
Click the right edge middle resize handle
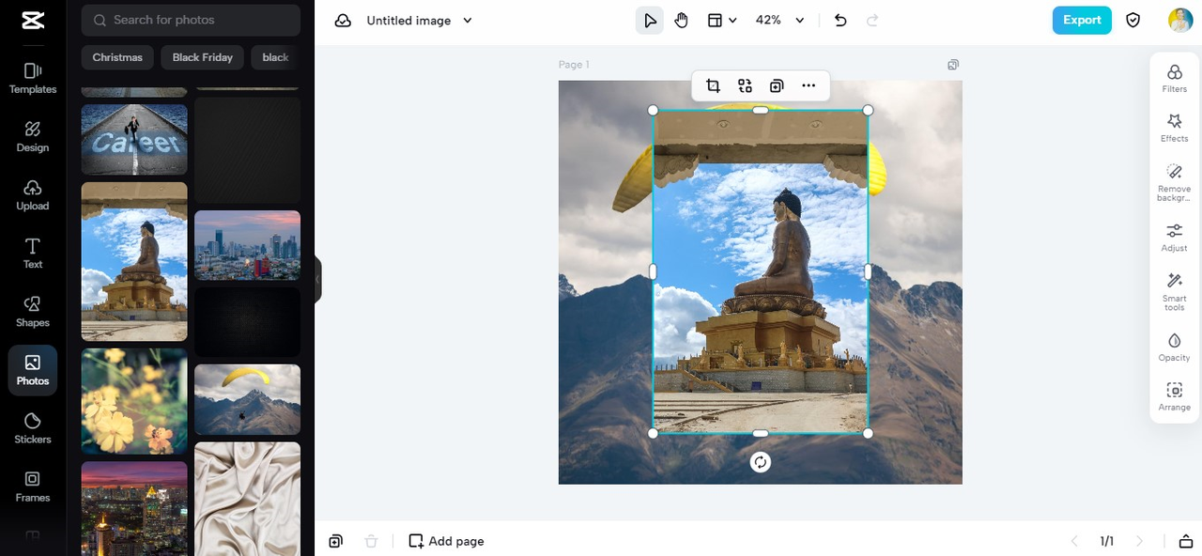[x=868, y=271]
